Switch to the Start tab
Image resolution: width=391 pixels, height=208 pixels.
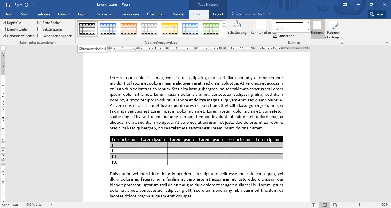(25, 14)
